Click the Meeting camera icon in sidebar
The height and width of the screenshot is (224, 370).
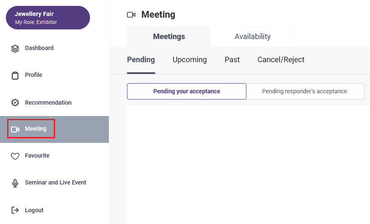point(15,129)
